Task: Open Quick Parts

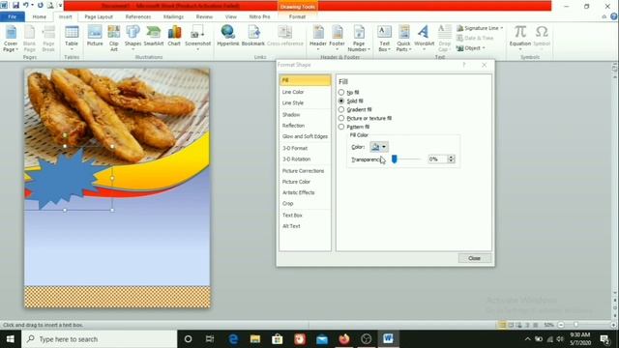Action: click(x=403, y=38)
